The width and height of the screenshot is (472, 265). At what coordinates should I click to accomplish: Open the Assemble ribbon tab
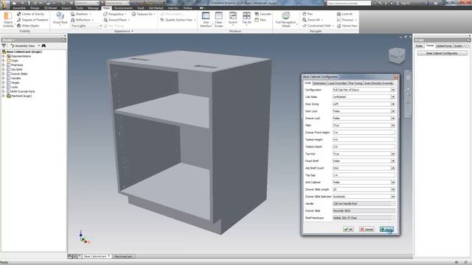(19, 8)
